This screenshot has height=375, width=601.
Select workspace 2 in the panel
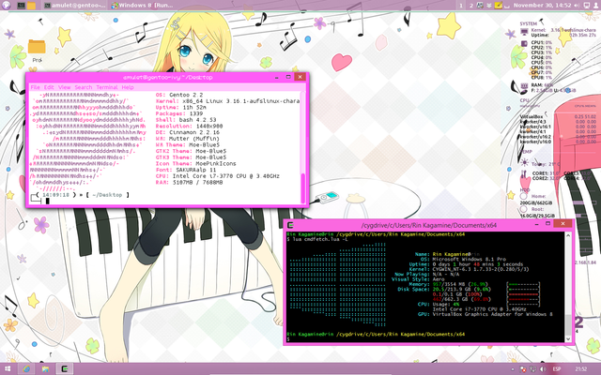point(471,6)
